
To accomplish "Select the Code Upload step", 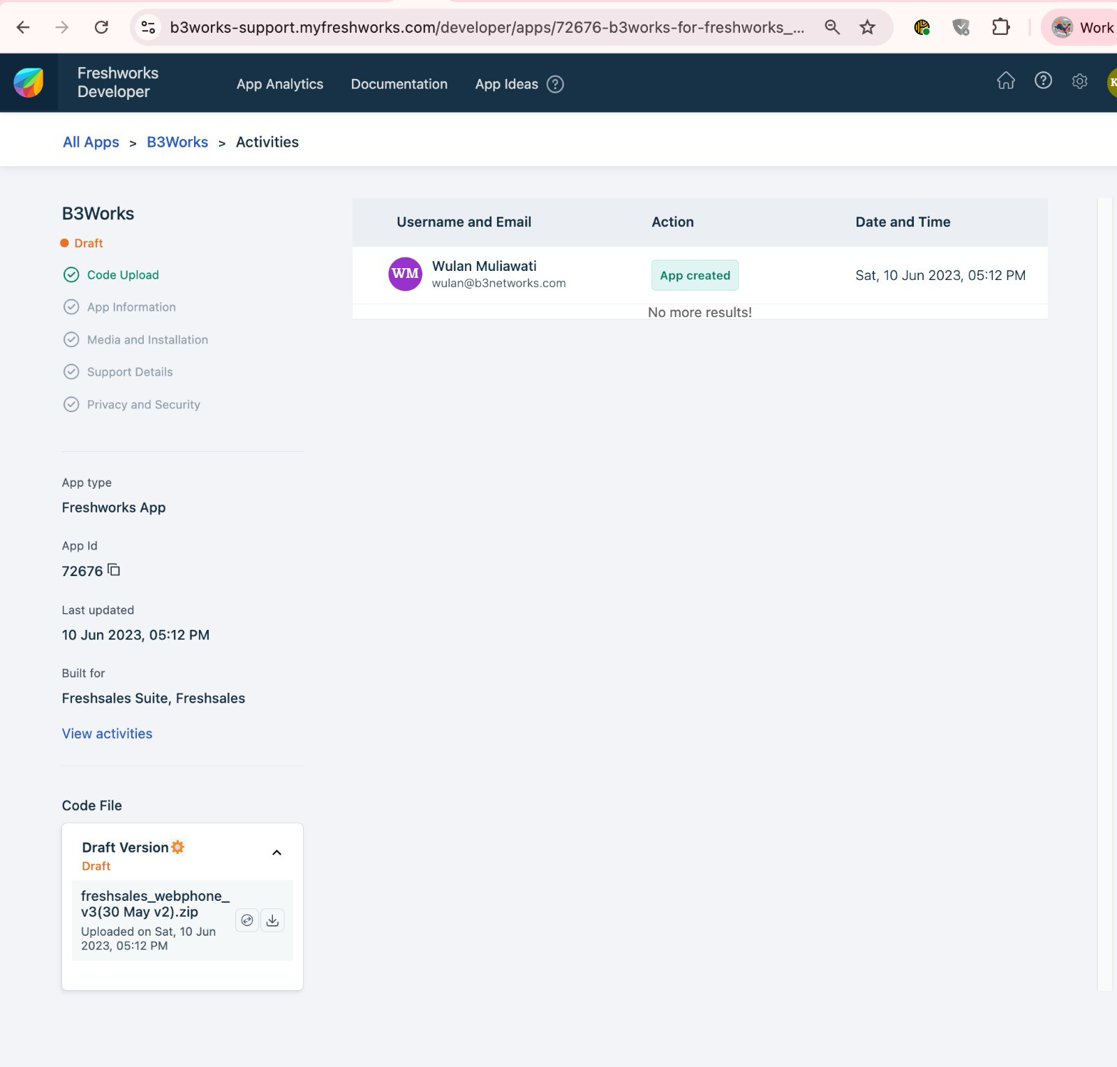I will (122, 275).
